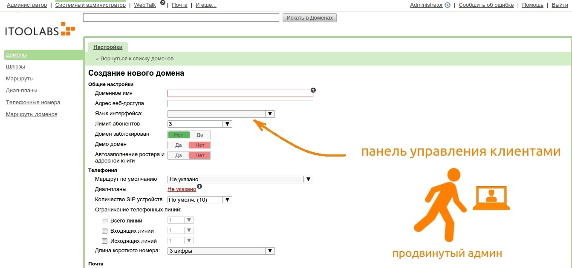Viewport: 572px width, 268px height.
Task: Enable Демо домен by clicking Да
Action: 179,145
